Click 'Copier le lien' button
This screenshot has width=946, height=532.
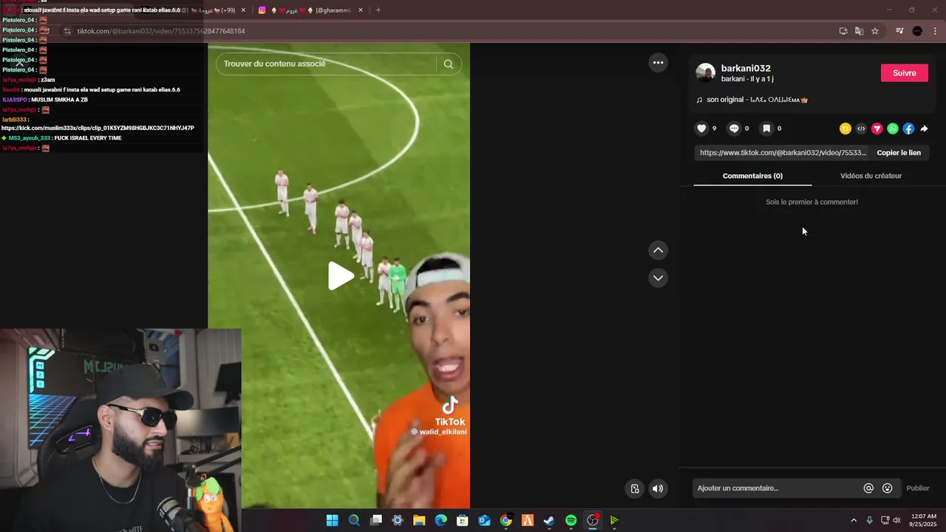click(899, 153)
